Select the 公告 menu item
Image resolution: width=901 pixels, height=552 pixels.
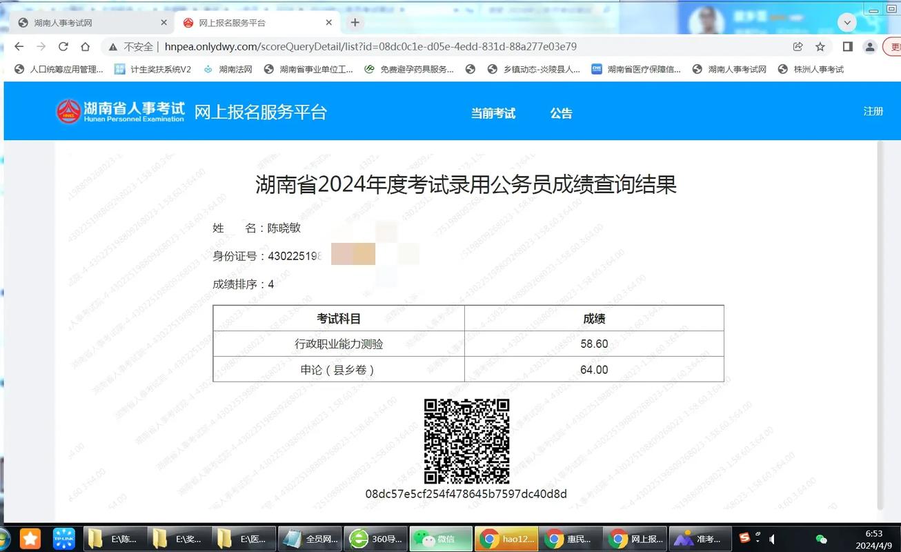pos(561,113)
